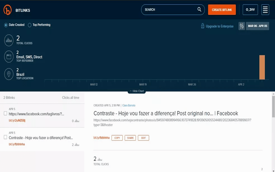Click the Search input field

[x=173, y=10]
